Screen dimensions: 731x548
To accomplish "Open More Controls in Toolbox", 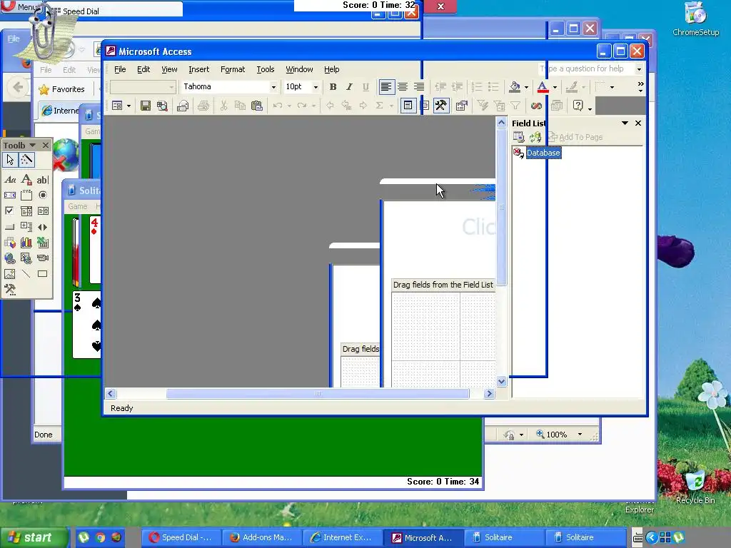I will click(10, 290).
